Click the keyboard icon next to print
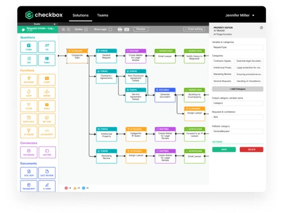 [x=127, y=30]
